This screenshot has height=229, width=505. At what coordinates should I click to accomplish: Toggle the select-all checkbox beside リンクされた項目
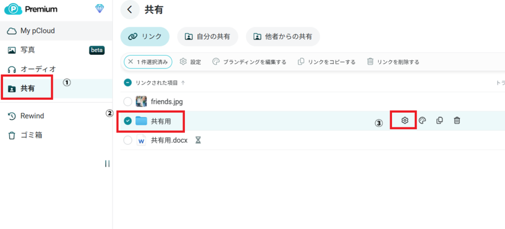coord(127,83)
